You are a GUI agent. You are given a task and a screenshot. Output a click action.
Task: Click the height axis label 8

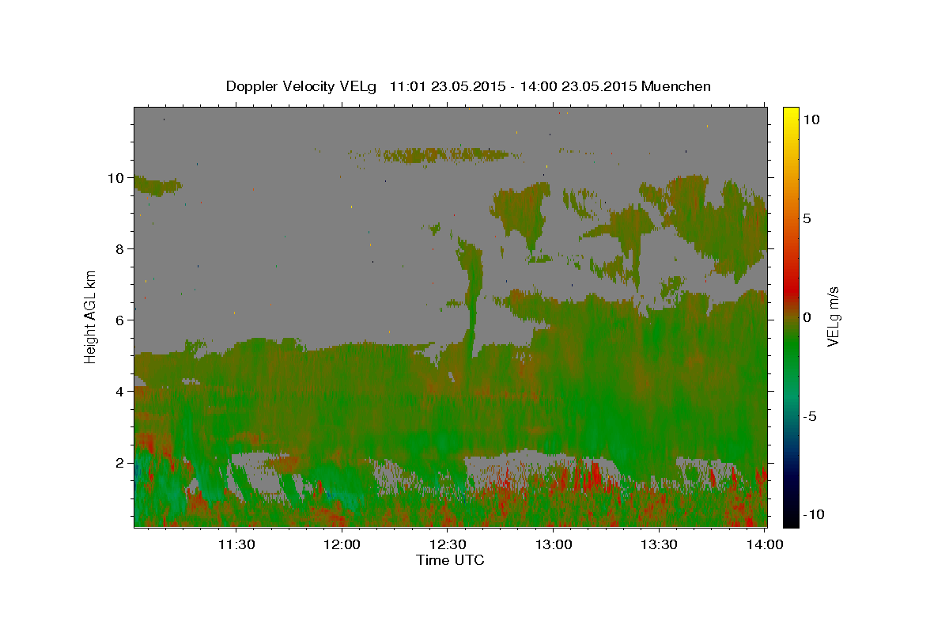(x=120, y=249)
